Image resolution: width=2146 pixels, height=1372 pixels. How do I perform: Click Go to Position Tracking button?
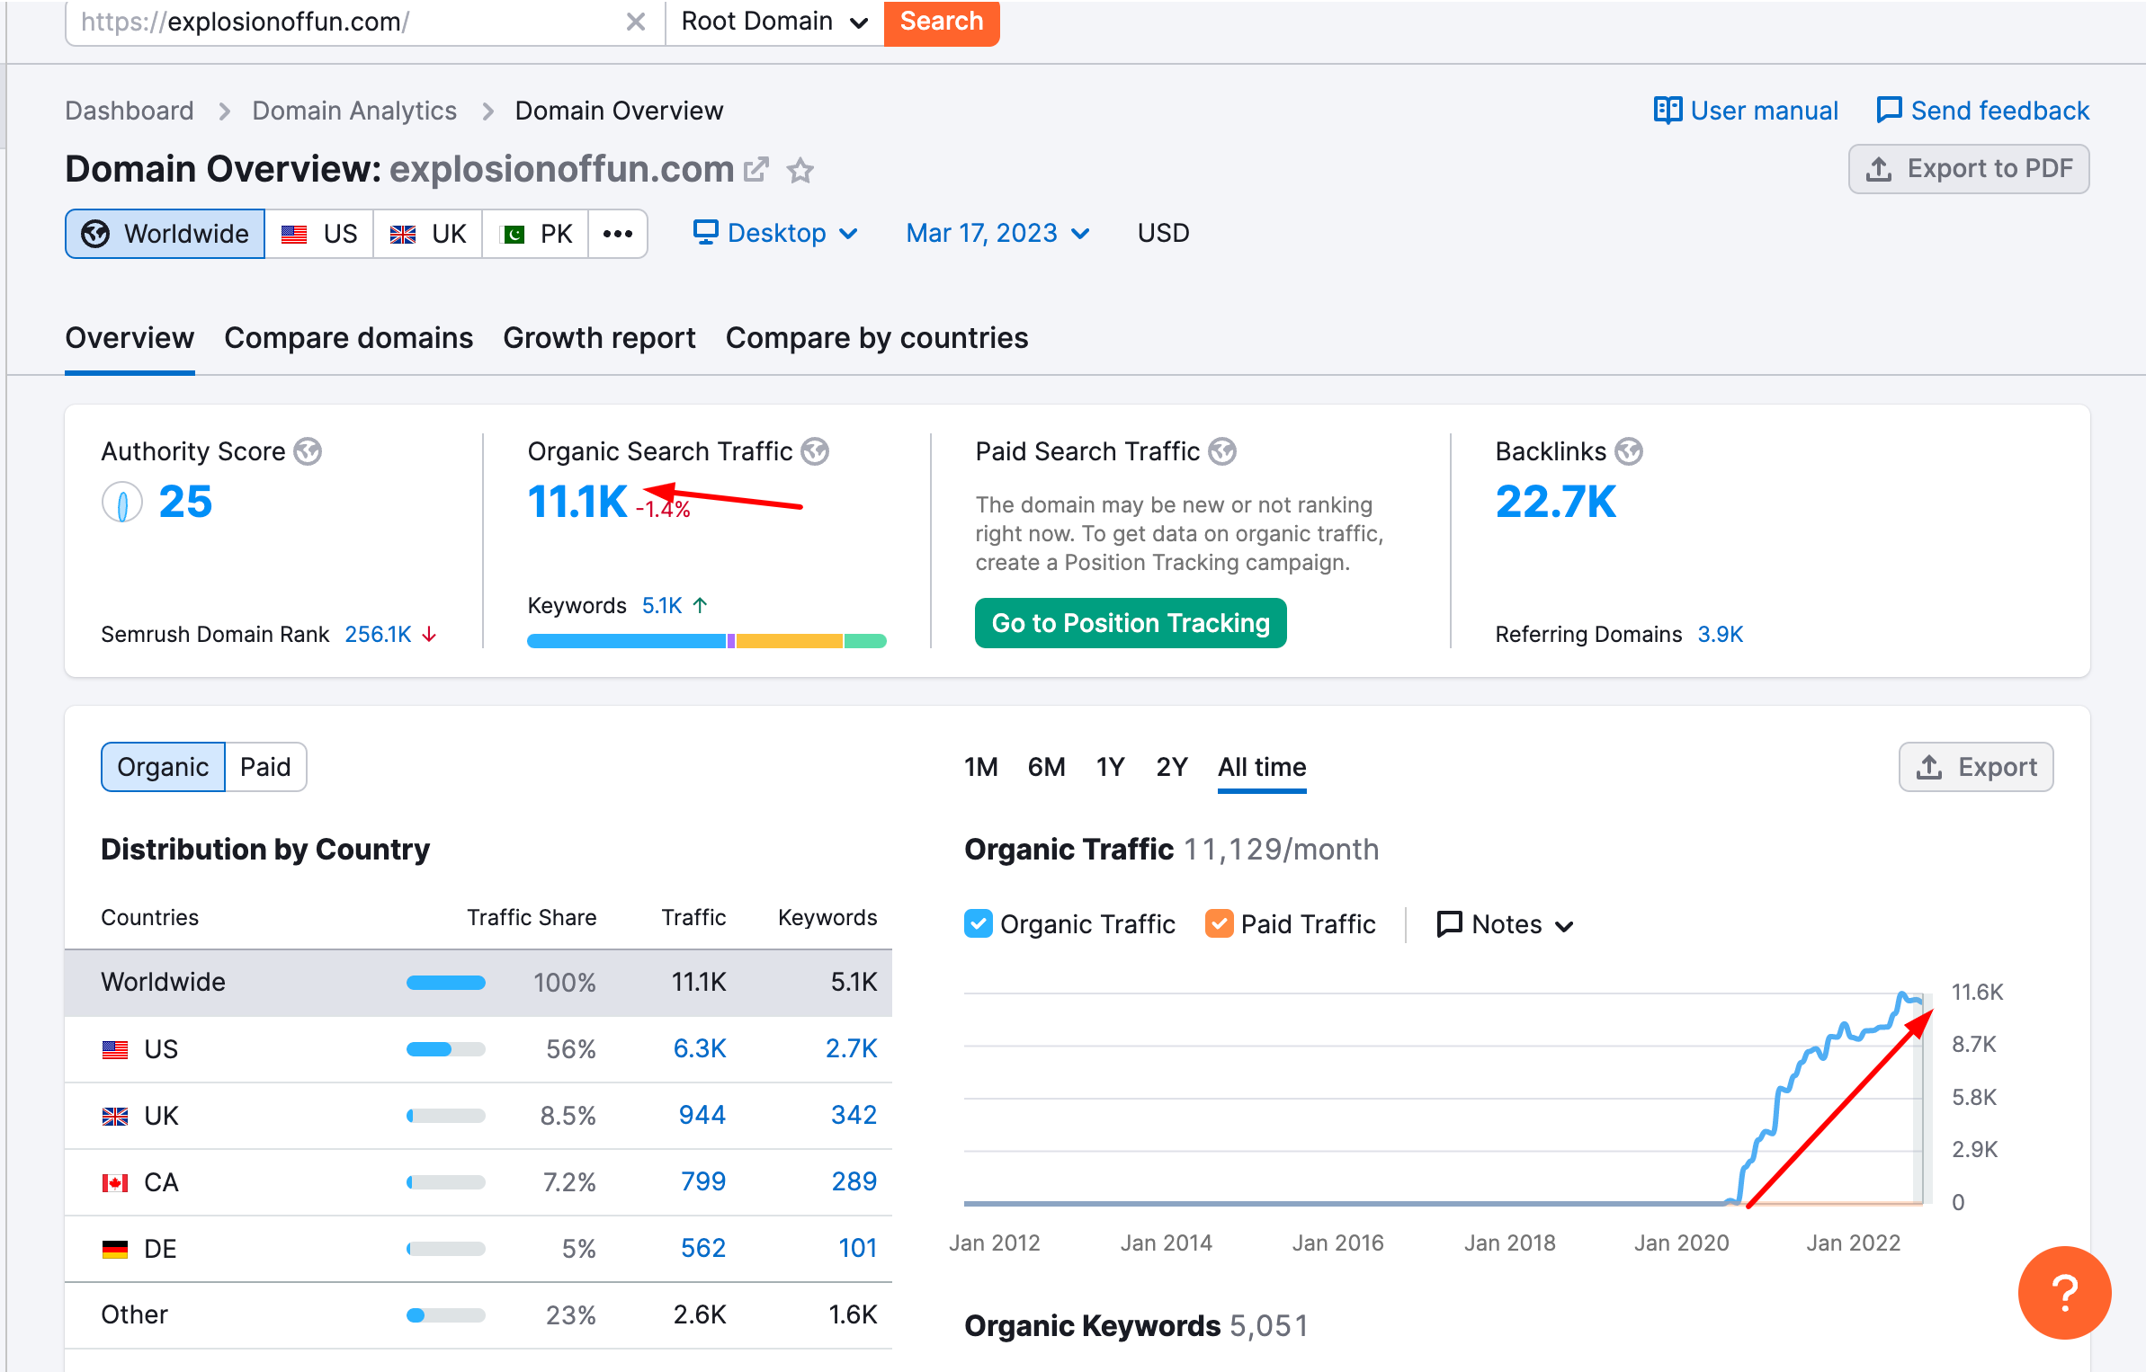1131,623
